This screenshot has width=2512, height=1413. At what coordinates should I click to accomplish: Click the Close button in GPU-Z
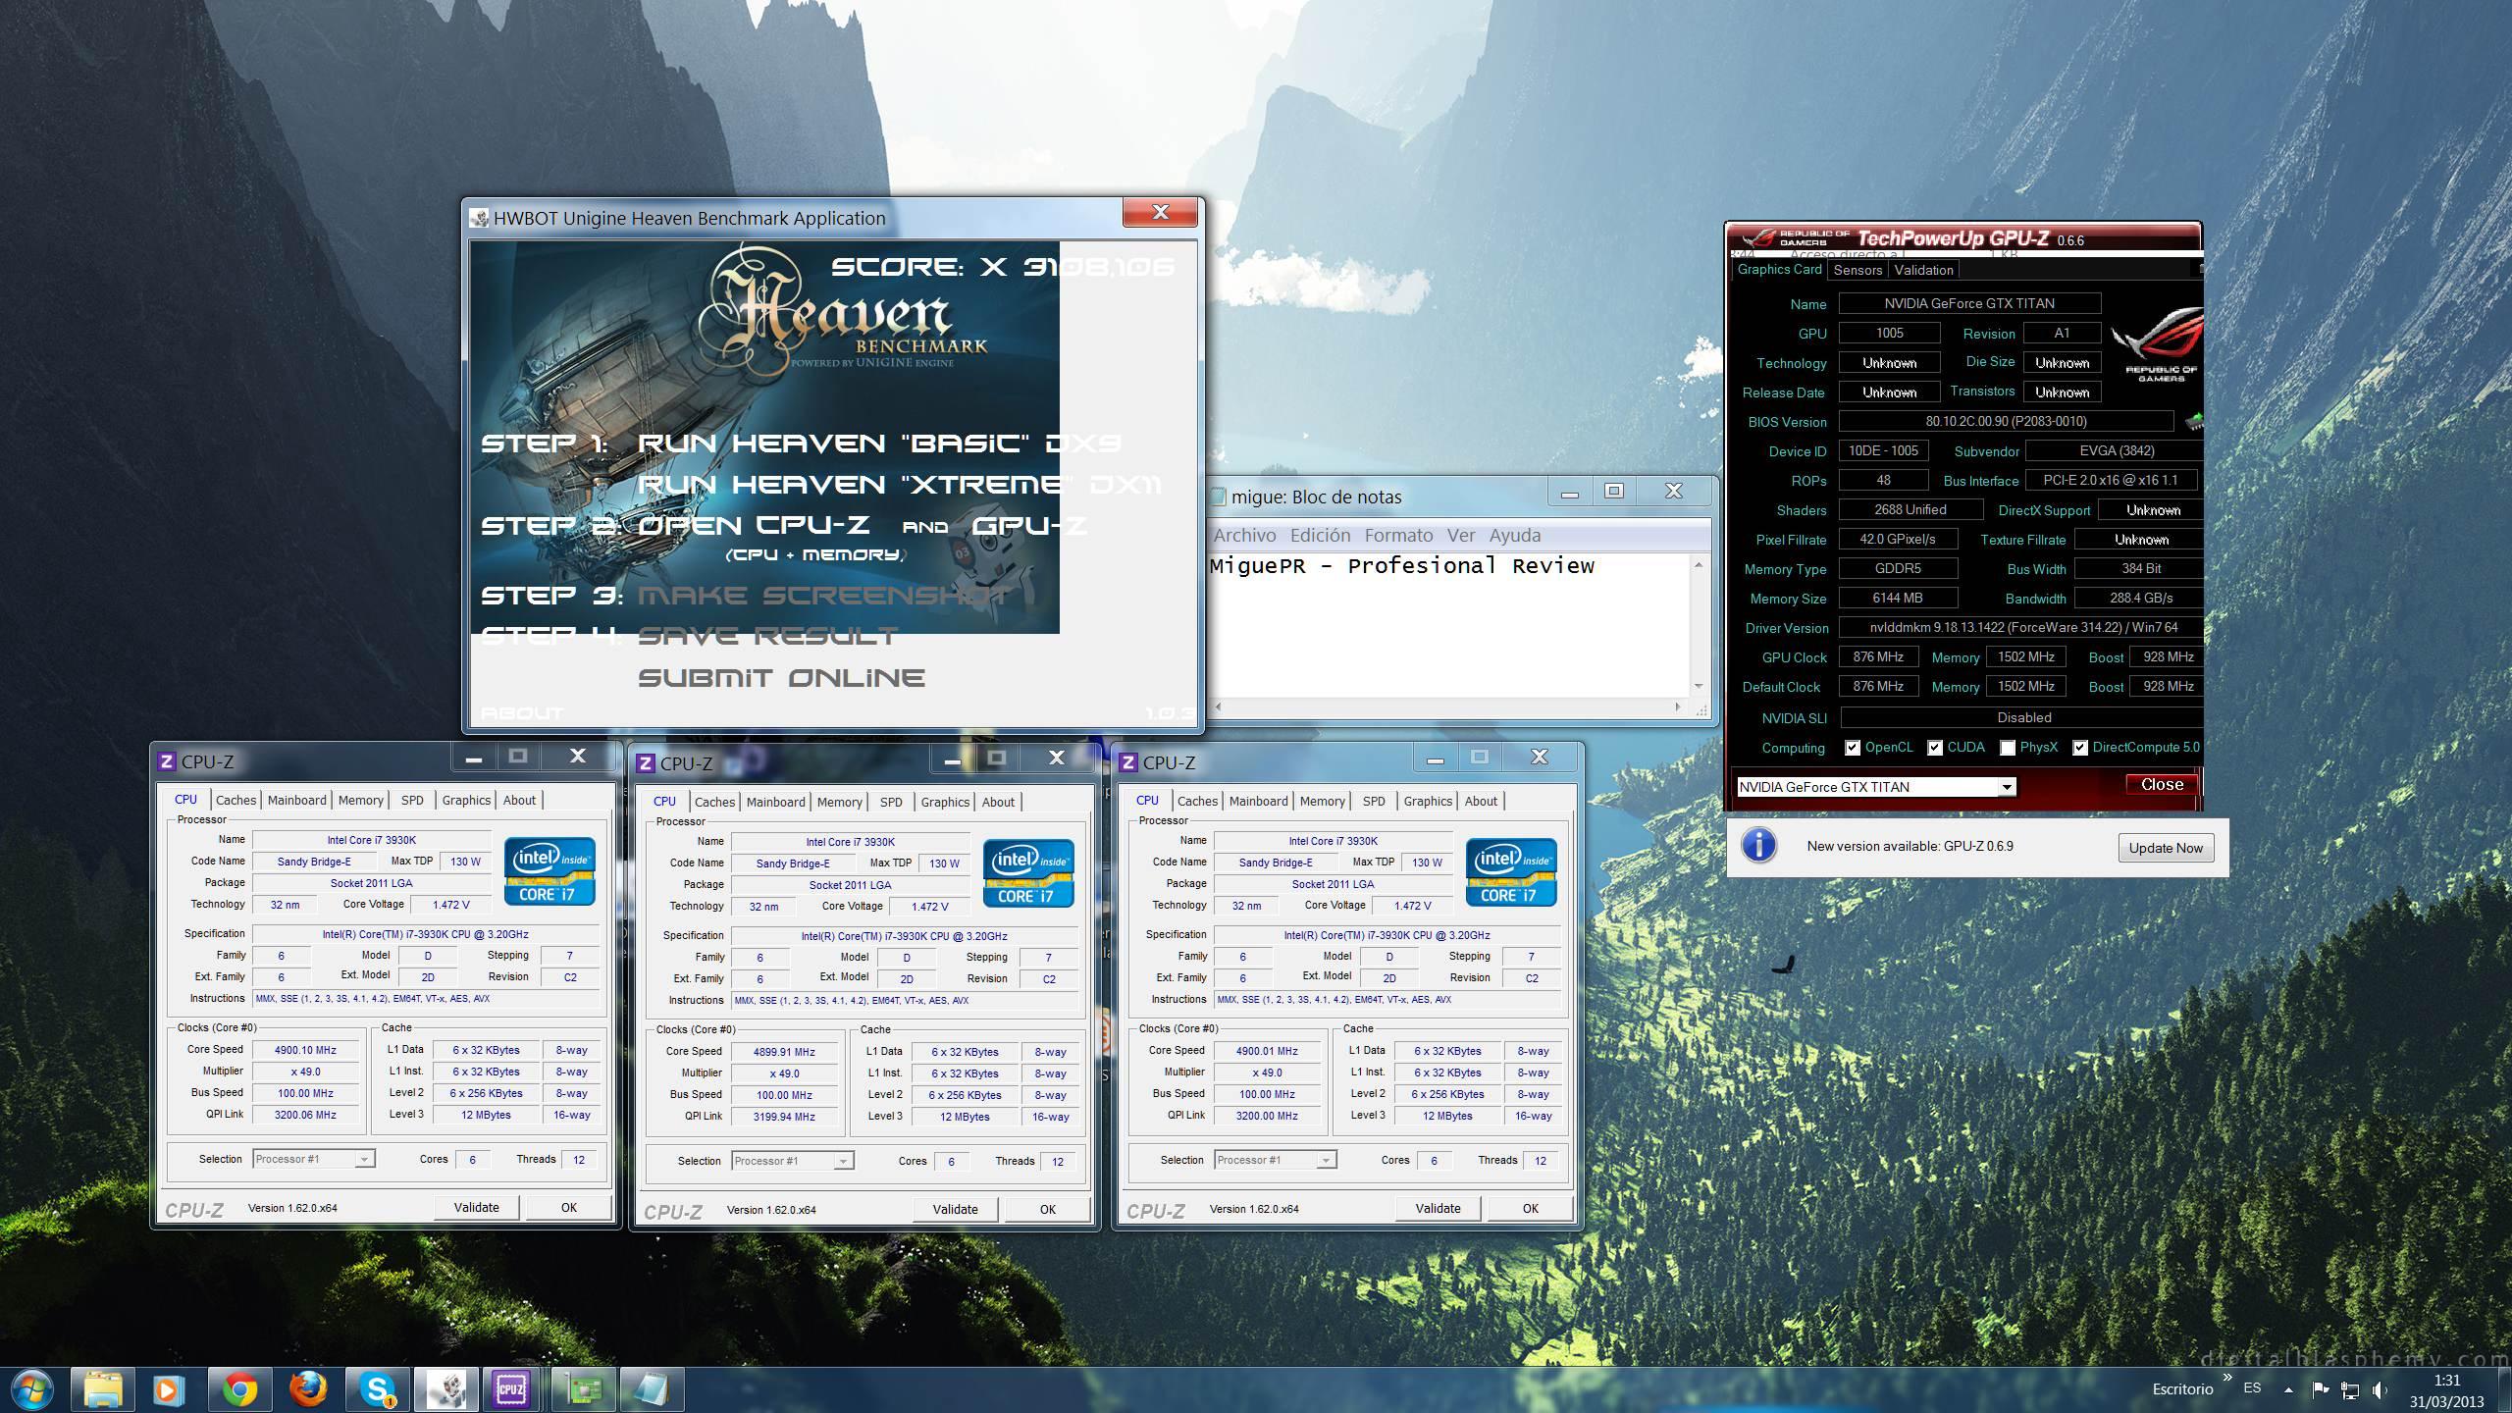click(x=2162, y=784)
